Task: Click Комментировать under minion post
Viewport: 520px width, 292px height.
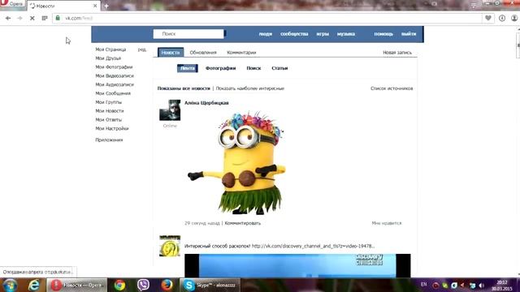Action: (x=243, y=223)
